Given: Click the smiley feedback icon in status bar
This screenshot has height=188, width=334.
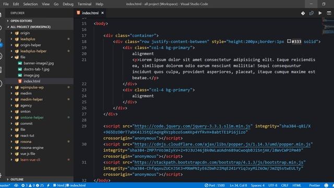Looking at the screenshot, I should 326,185.
